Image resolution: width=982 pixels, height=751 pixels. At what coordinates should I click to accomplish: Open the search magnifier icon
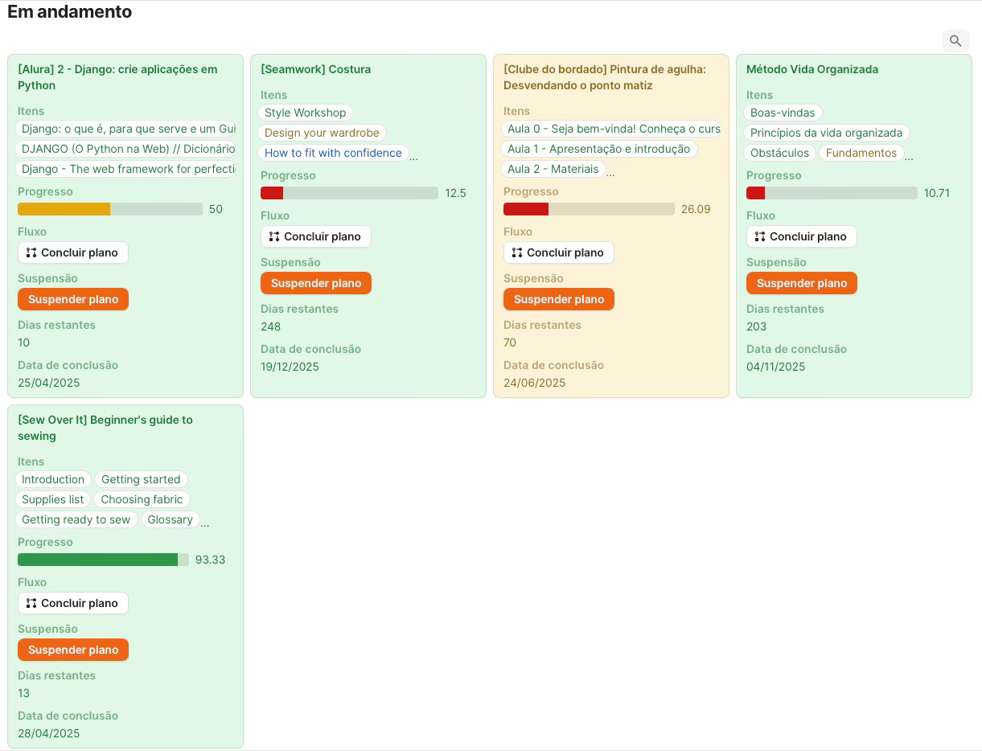[955, 41]
